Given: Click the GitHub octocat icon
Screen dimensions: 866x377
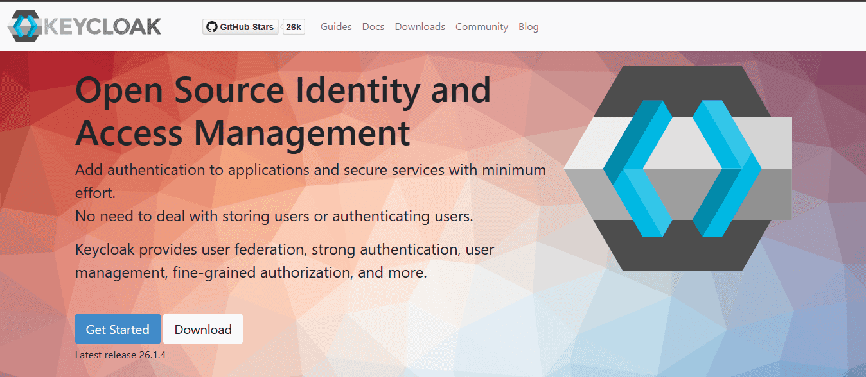Looking at the screenshot, I should click(211, 27).
